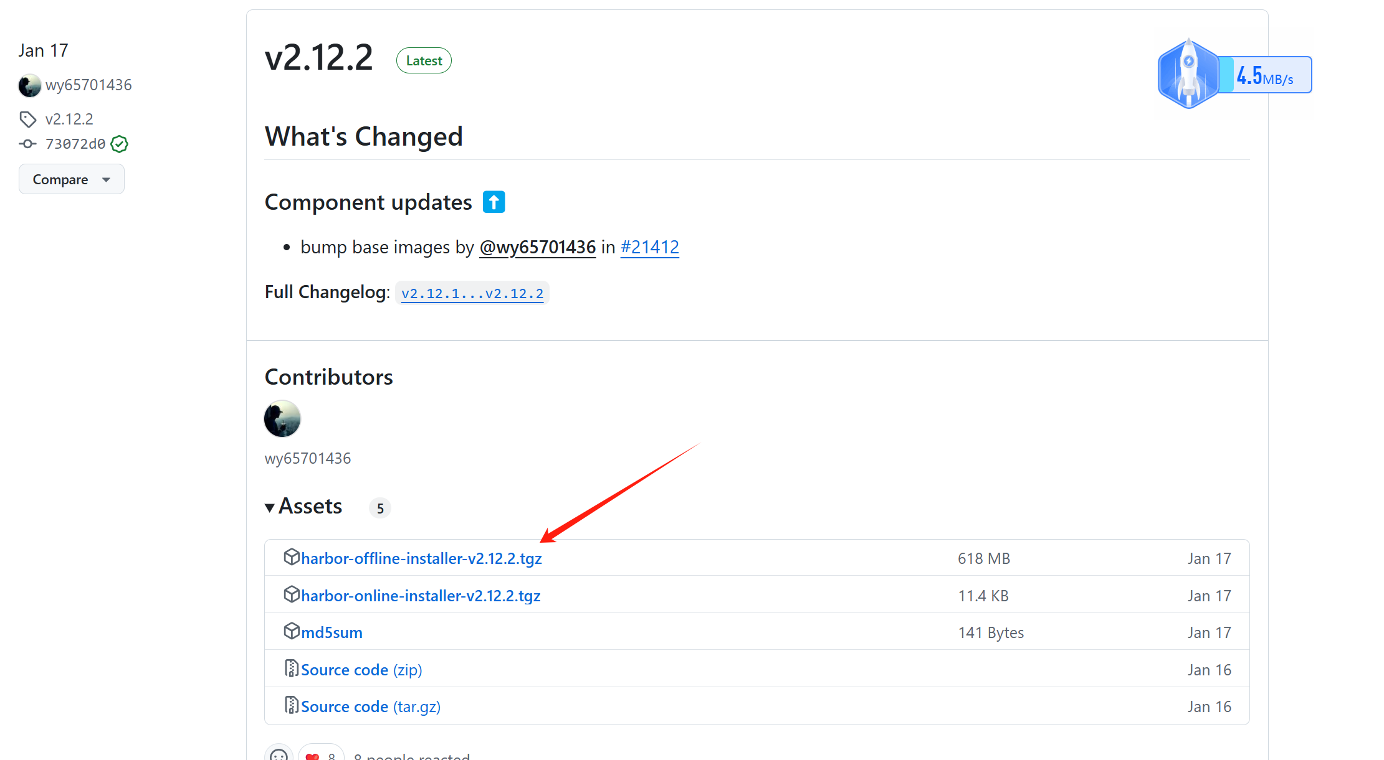The height and width of the screenshot is (760, 1384).
Task: Click the package icon beside md5sum
Action: coord(292,631)
